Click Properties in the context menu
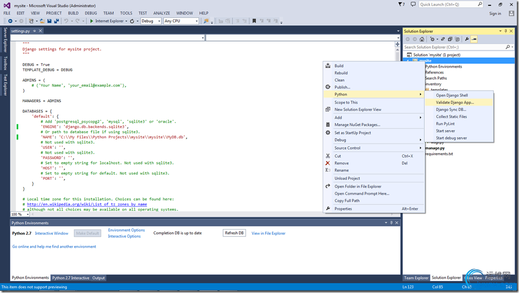This screenshot has height=293, width=519. pos(374,209)
